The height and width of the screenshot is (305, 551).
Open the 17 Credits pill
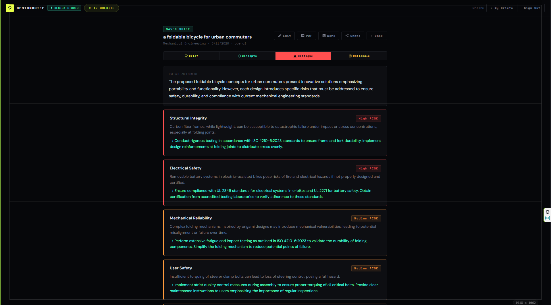point(101,8)
